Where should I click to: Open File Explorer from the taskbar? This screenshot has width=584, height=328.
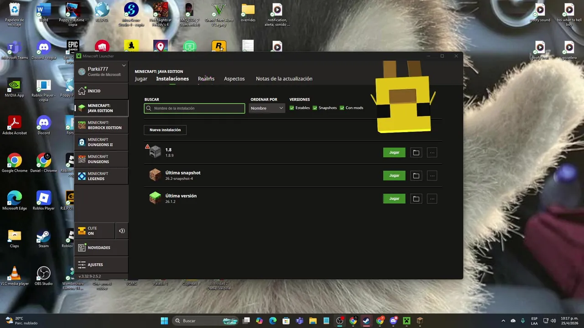coord(313,321)
